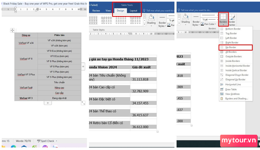Screen dimensions: 260x150
Task: Click the Phiên bản header cell
Action: pyautogui.click(x=59, y=35)
